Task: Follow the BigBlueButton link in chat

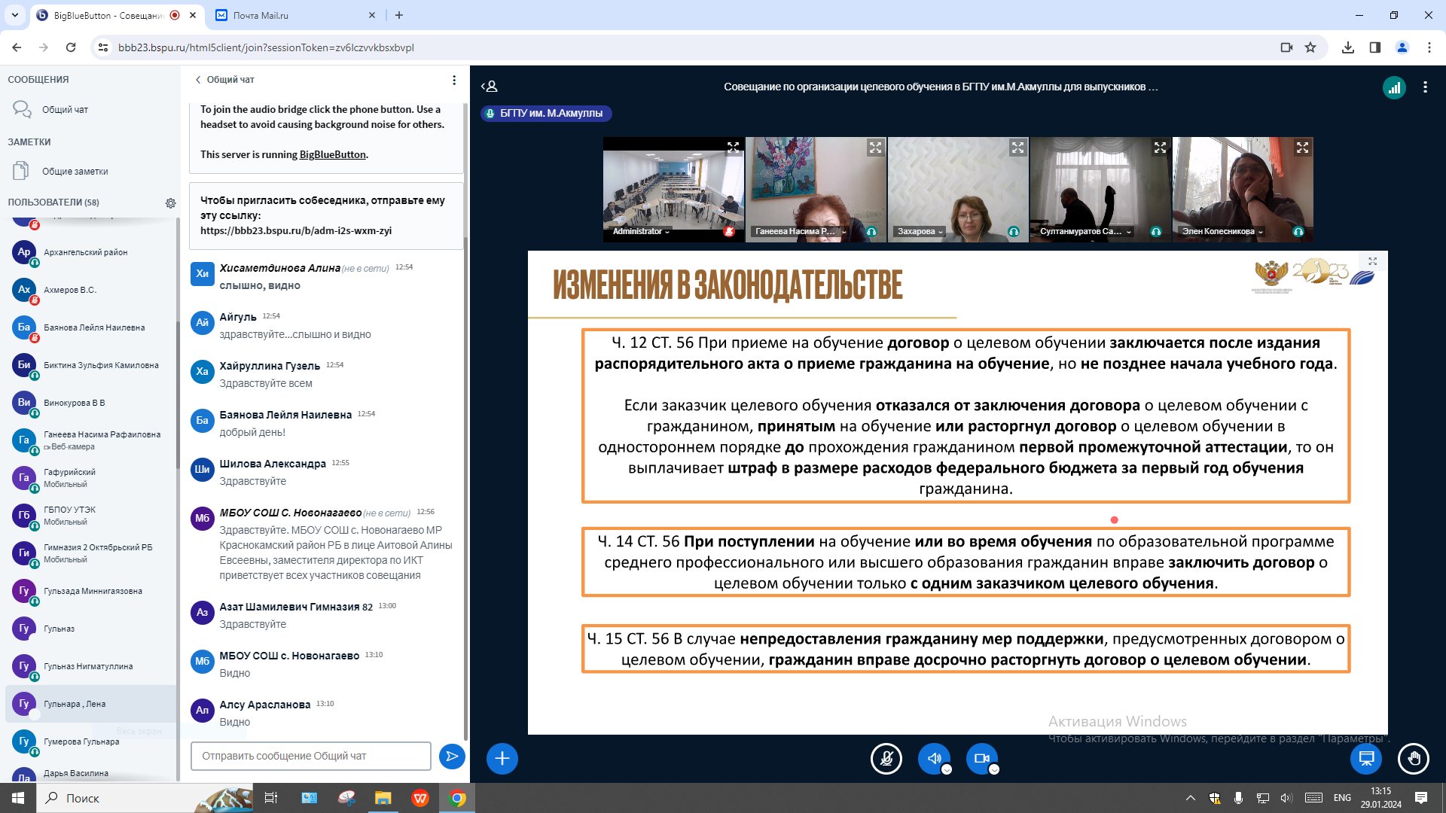Action: click(x=332, y=154)
